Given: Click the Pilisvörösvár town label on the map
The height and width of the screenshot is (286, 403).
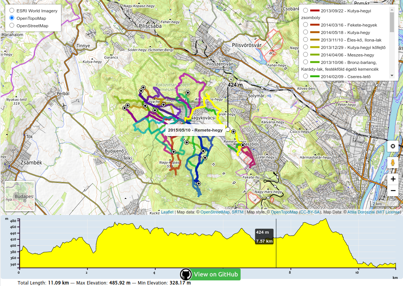Looking at the screenshot, I should pyautogui.click(x=247, y=45).
